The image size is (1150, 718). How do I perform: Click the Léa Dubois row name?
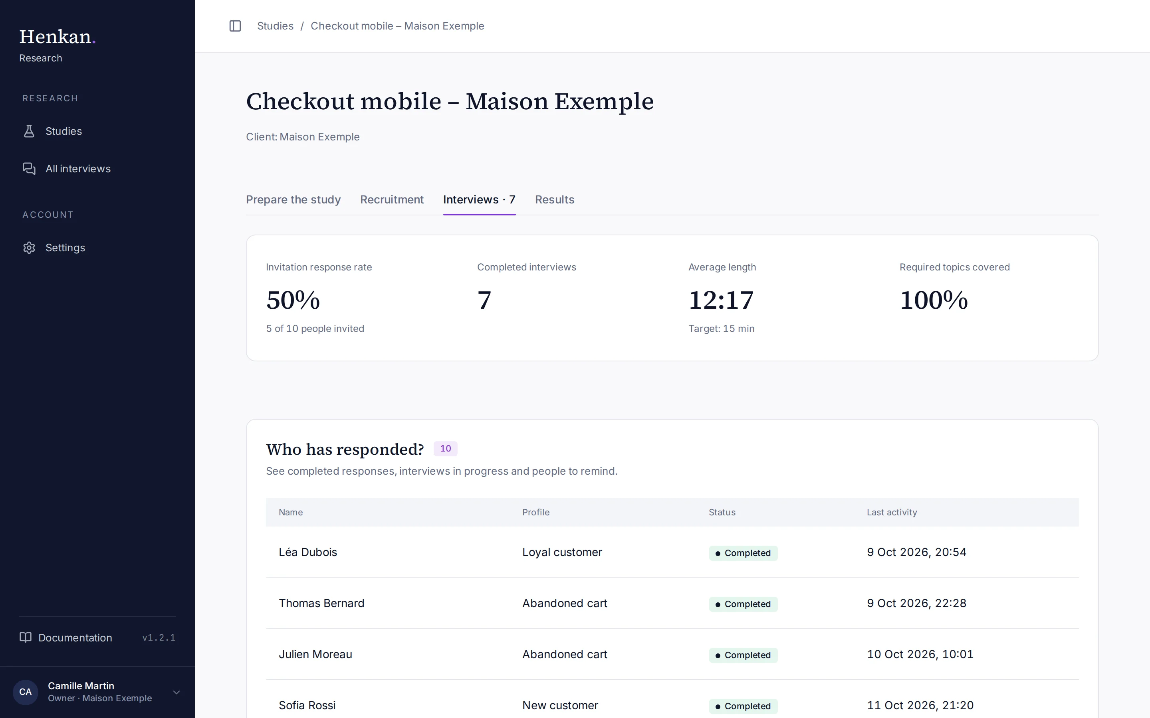[308, 552]
